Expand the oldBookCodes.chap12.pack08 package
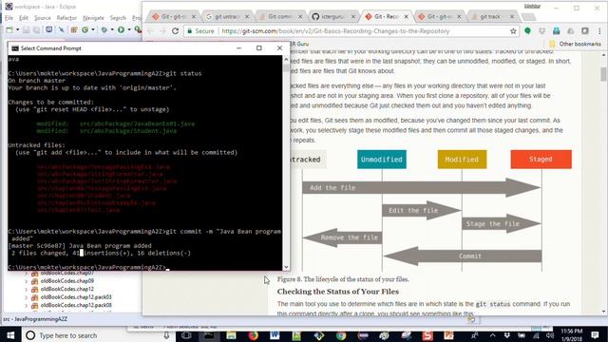The image size is (608, 342). point(27,306)
